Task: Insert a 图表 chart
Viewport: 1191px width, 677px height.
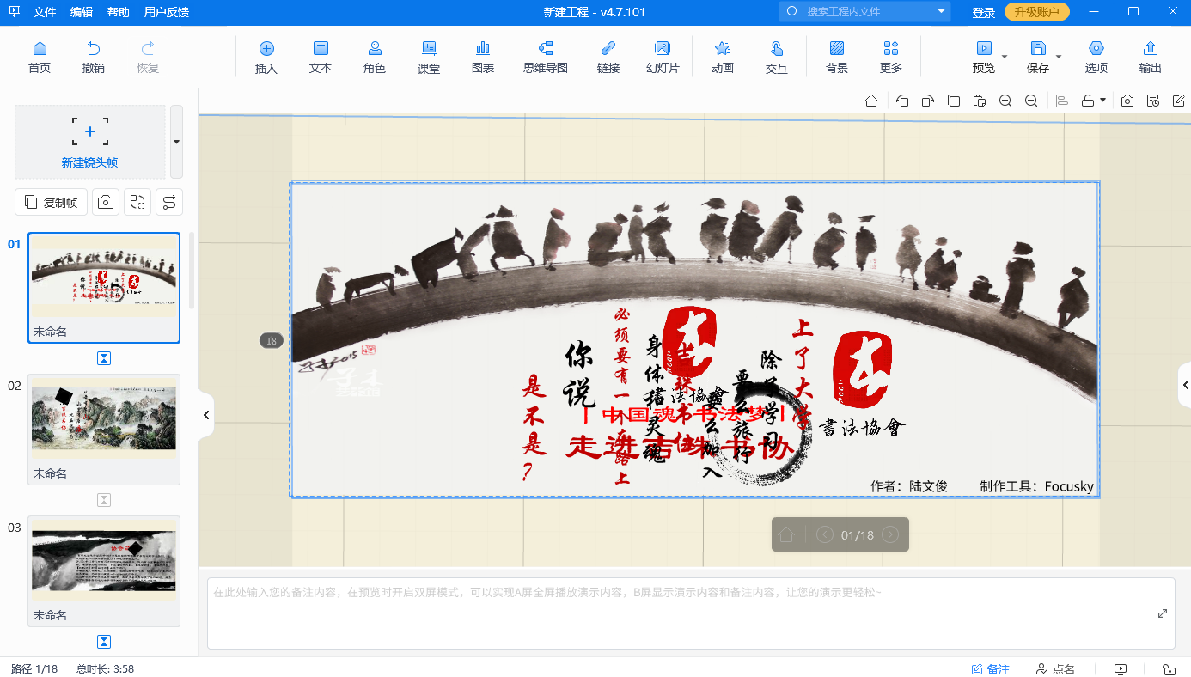Action: coord(483,58)
